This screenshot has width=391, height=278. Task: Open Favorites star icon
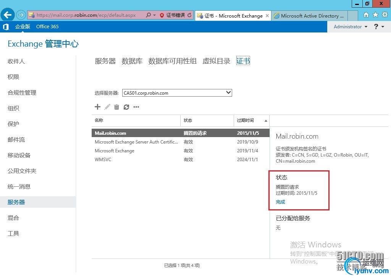tap(375, 15)
